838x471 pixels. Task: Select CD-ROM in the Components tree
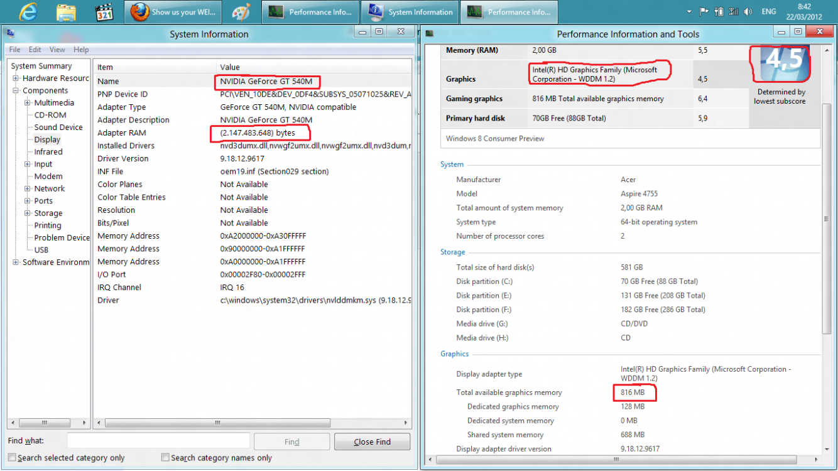click(50, 115)
